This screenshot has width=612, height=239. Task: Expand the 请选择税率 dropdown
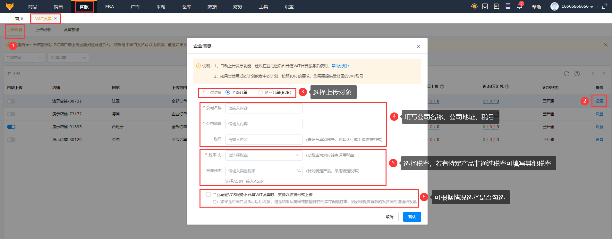(x=264, y=155)
